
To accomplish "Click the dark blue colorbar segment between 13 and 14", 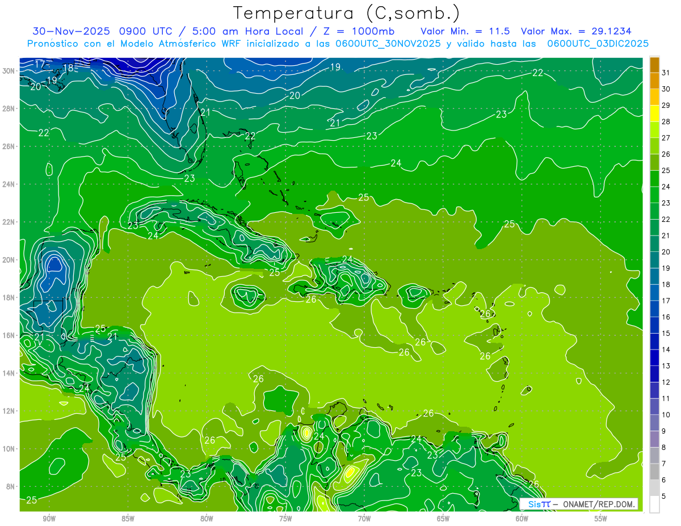I will (654, 358).
